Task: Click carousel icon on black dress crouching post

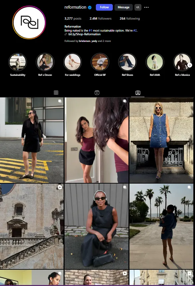Action: 125,187
